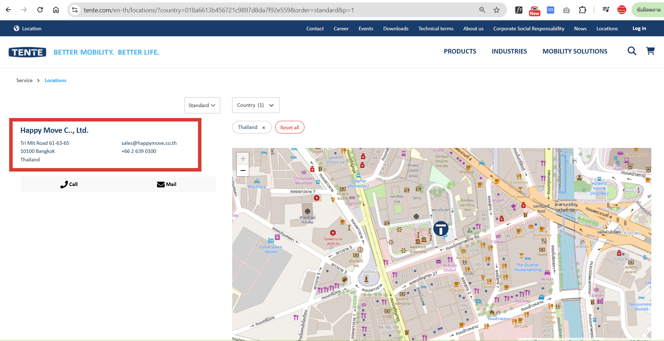The height and width of the screenshot is (341, 664).
Task: Remove the Thailand filter chip
Action: pos(264,128)
